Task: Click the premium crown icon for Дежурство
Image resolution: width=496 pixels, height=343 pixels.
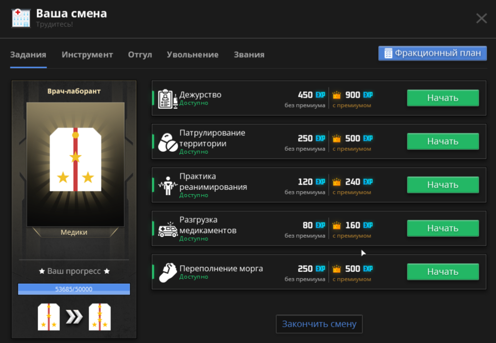Action: (x=337, y=95)
